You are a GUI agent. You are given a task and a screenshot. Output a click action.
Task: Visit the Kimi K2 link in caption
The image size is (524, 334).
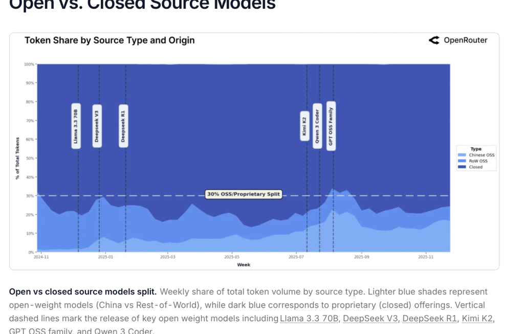(478, 318)
